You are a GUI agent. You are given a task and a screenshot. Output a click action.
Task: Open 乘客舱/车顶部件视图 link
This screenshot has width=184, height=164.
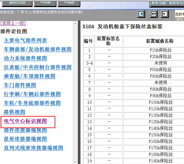pyautogui.click(x=30, y=76)
